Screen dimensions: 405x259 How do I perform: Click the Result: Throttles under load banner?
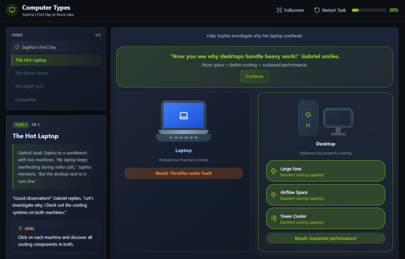[x=184, y=173]
